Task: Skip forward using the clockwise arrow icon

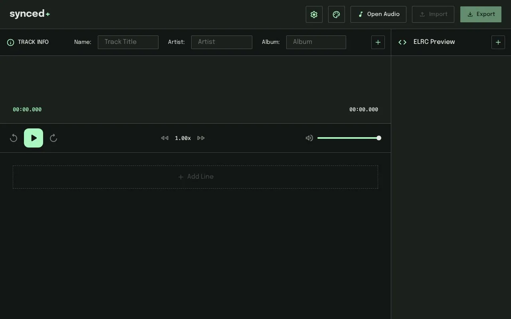Action: (53, 138)
